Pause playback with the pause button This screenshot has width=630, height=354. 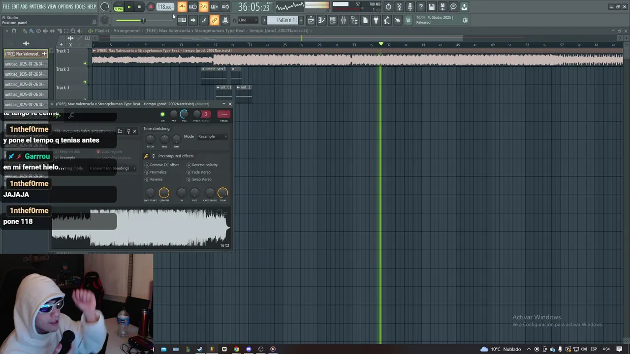pyautogui.click(x=129, y=7)
